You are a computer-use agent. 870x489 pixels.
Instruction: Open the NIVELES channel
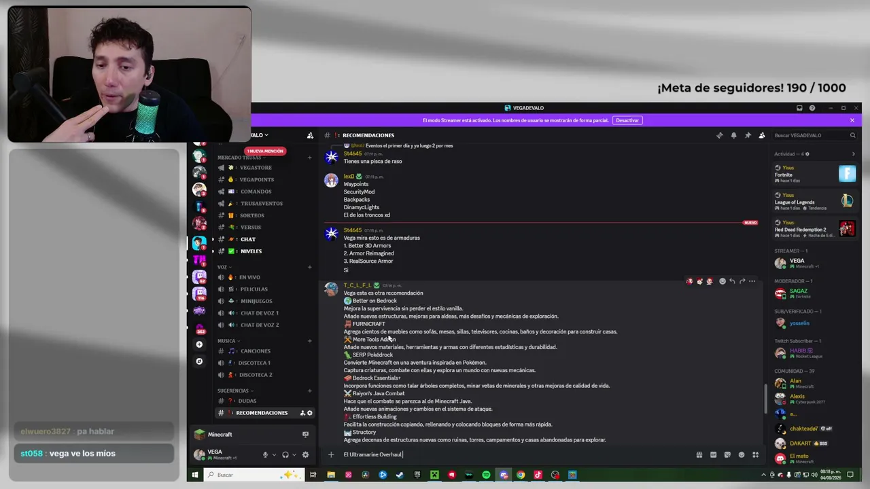coord(264,251)
